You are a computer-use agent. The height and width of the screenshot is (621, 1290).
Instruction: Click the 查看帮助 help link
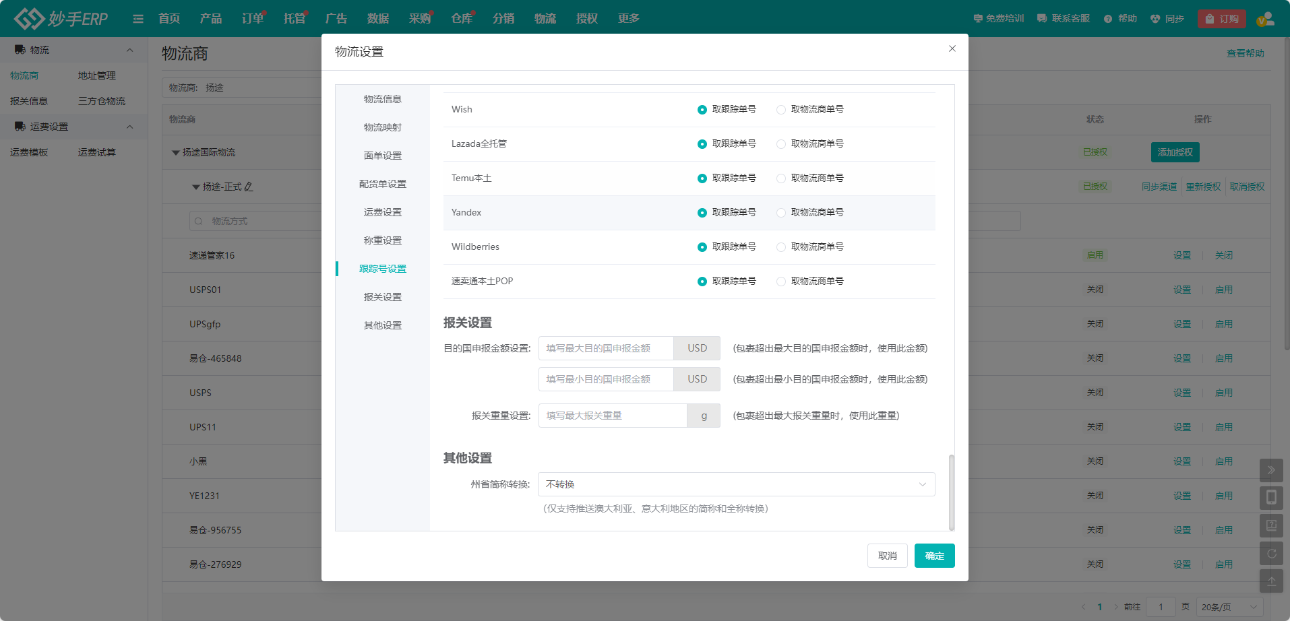[x=1246, y=53]
